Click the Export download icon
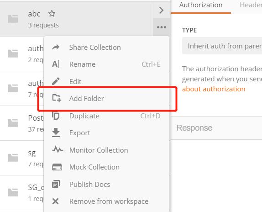The image size is (262, 212). (x=56, y=132)
